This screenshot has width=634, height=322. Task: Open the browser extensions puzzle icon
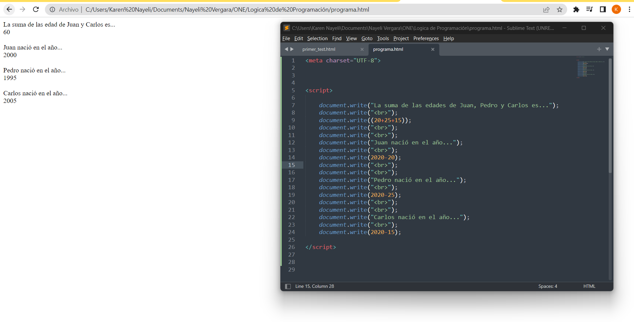[576, 10]
